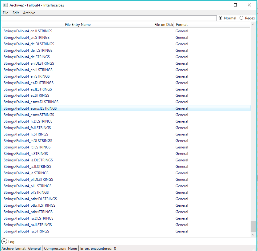Select Strings\Fallout4_ja.STRINGS entry
This screenshot has width=258, height=251.
pos(126,173)
